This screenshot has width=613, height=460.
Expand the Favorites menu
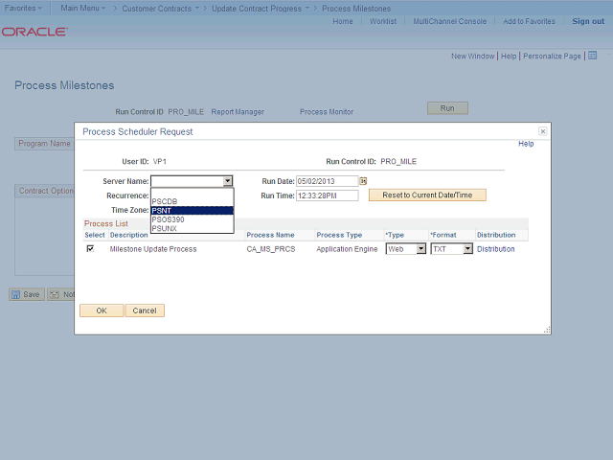click(x=23, y=8)
